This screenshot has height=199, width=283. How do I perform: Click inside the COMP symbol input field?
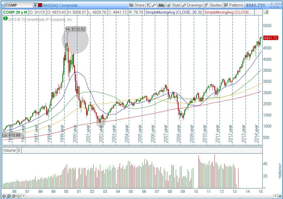pos(18,5)
